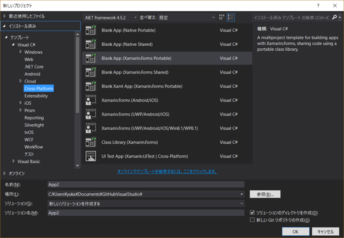Click the template tree scrollbar thumb
The height and width of the screenshot is (238, 344).
78,75
